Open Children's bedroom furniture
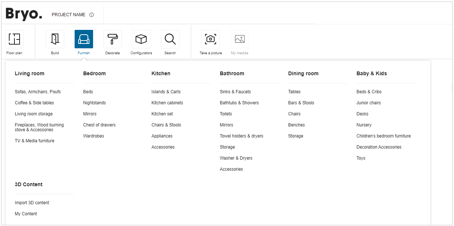The image size is (454, 226). [383, 136]
